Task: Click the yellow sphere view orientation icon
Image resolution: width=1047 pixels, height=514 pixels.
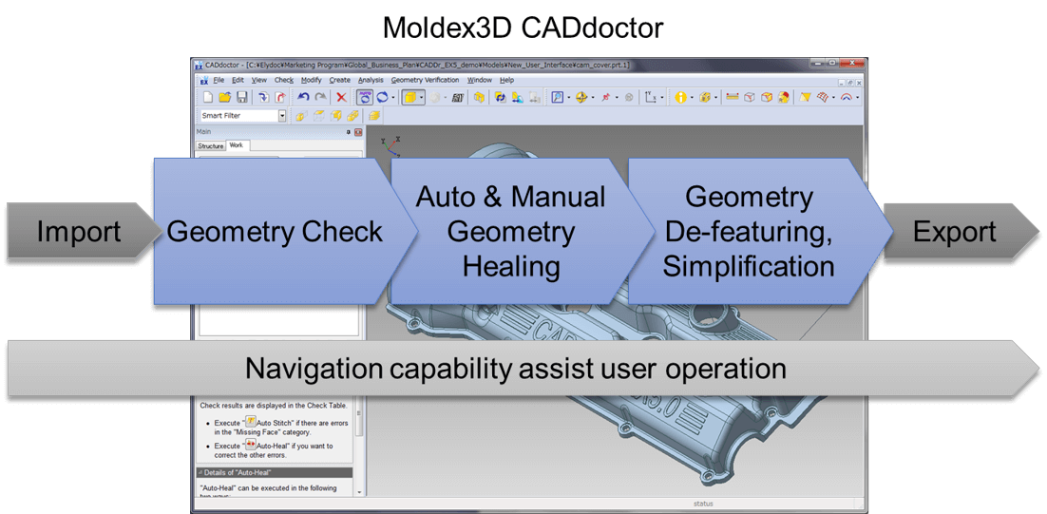Action: 581,97
